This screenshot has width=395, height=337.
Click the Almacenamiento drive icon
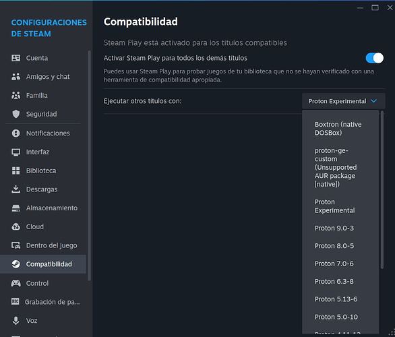point(16,208)
